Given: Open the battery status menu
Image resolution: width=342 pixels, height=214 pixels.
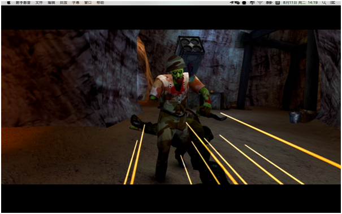Looking at the screenshot, I should [x=269, y=3].
